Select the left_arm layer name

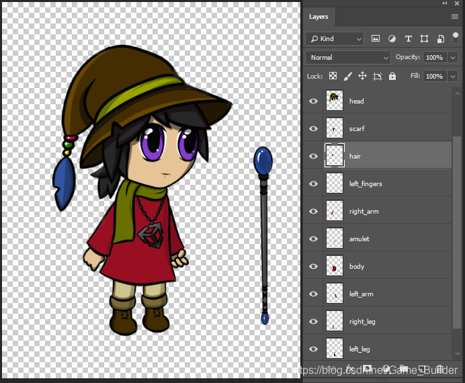pyautogui.click(x=362, y=294)
